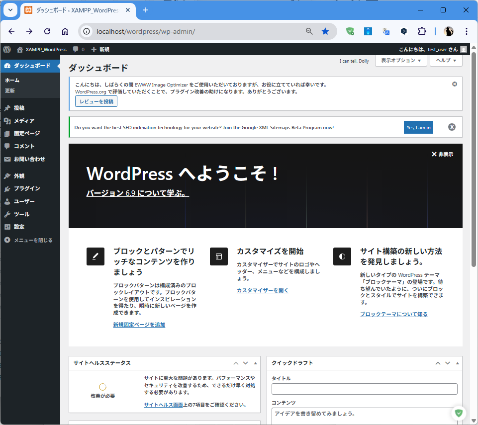Hide the welcome panel with 非表示
The height and width of the screenshot is (425, 478).
[x=442, y=155]
